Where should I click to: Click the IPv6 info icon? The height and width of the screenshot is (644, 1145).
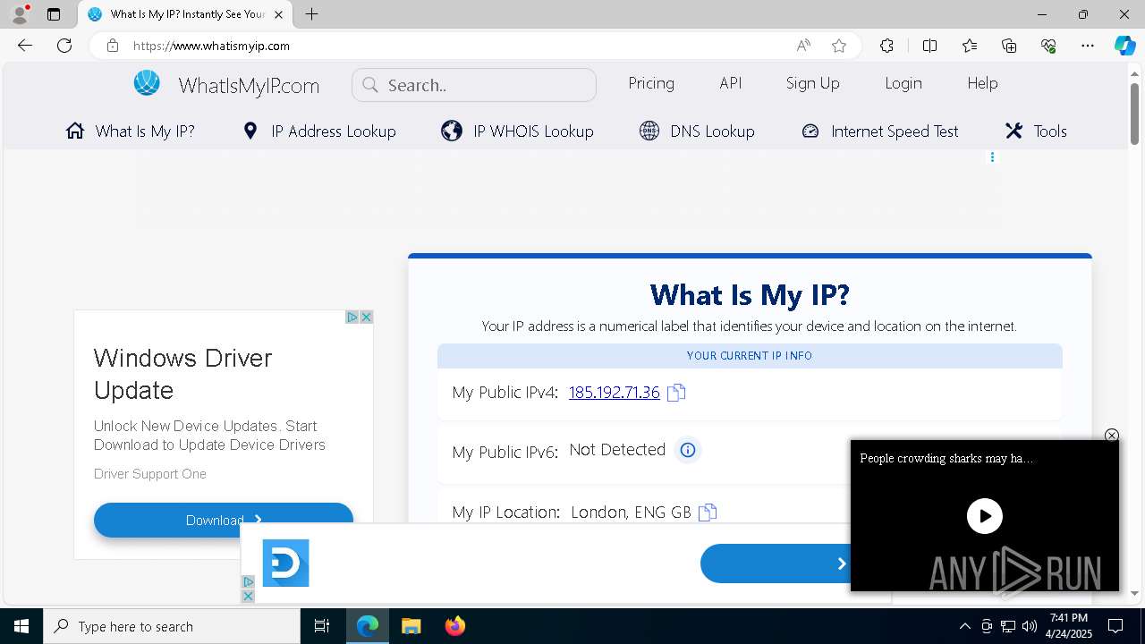tap(688, 450)
